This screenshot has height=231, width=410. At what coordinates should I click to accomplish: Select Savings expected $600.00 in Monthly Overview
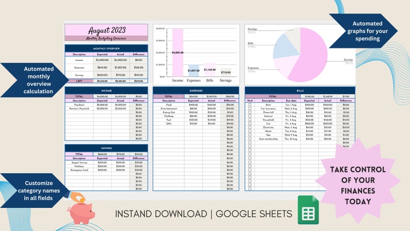[102, 75]
